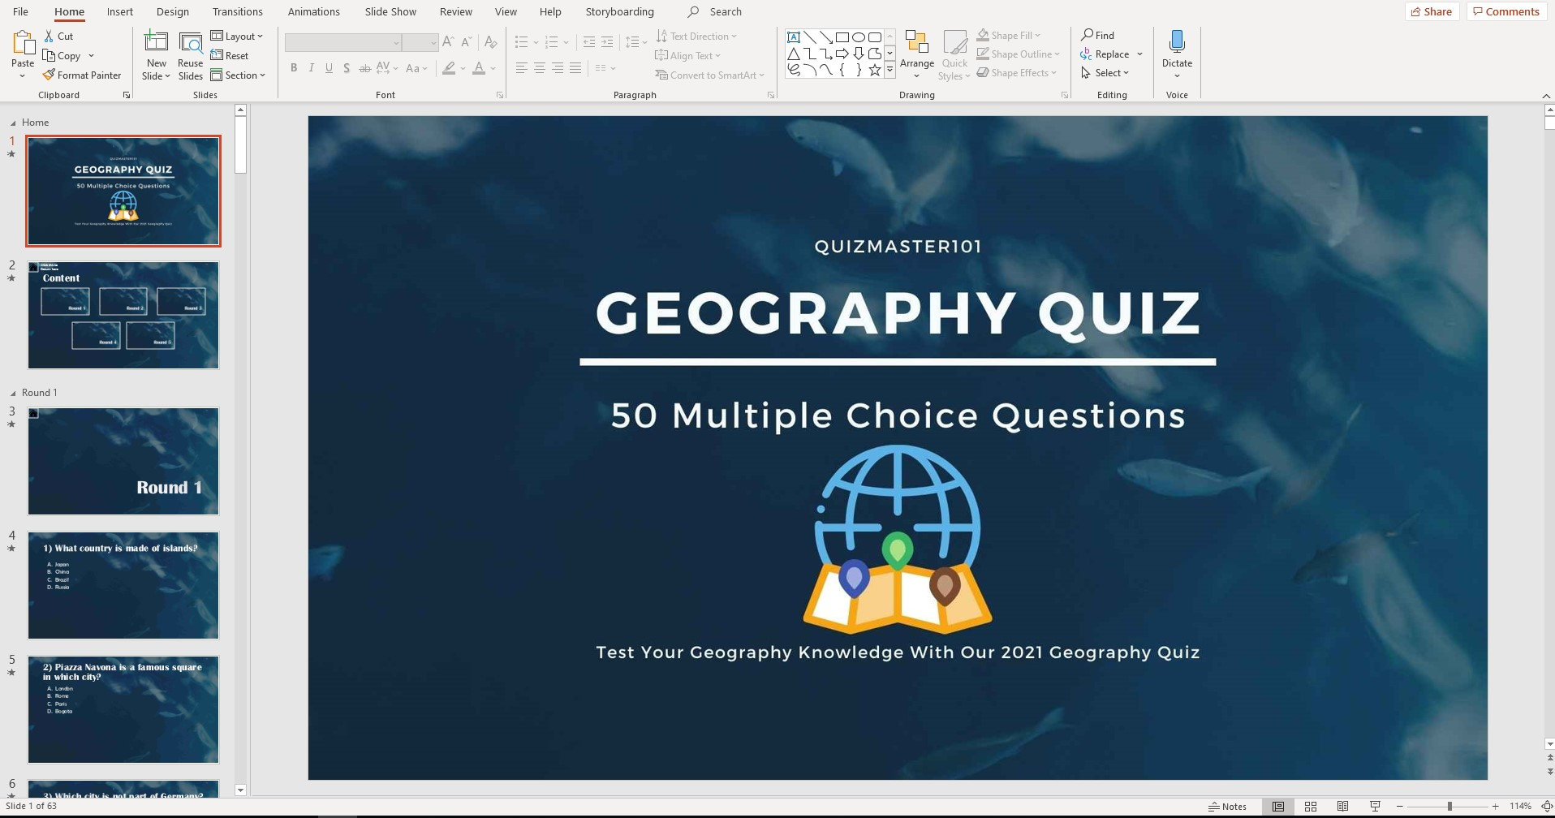
Task: Click the Share button
Action: pos(1432,11)
